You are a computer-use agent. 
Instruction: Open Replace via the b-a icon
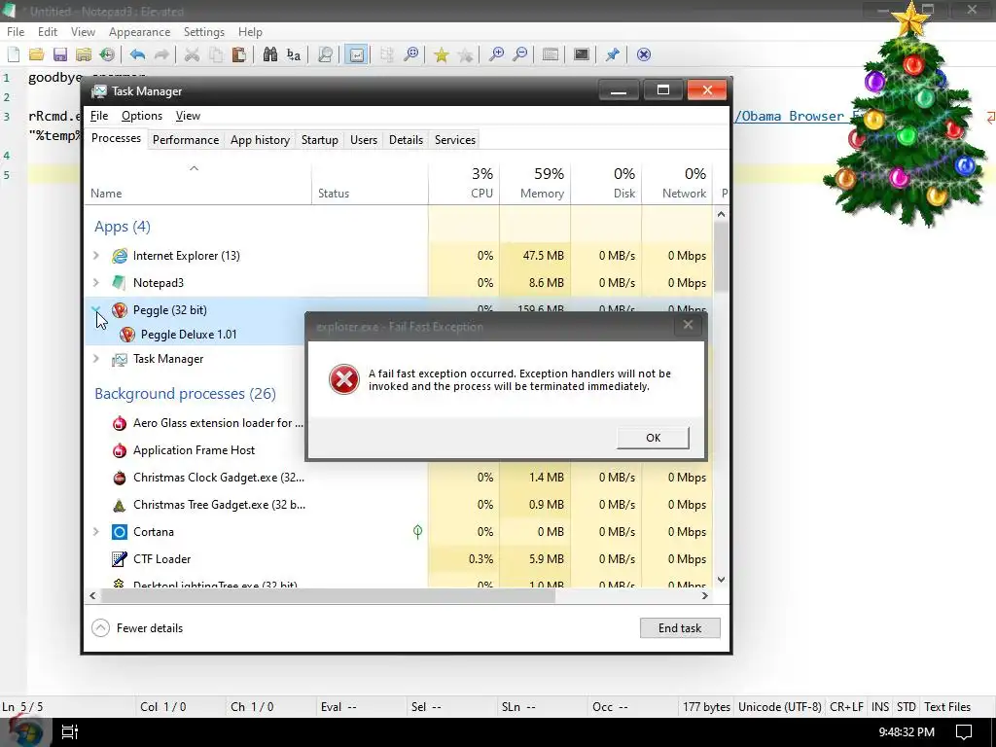click(294, 54)
